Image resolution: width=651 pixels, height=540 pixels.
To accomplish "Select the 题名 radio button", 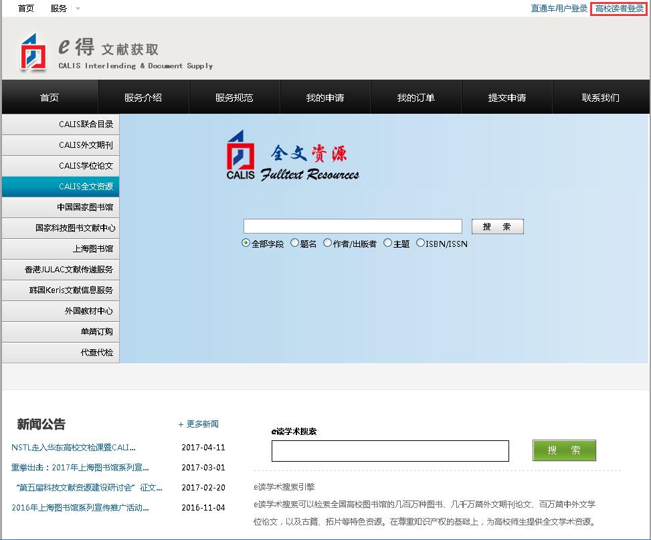I will coord(294,243).
